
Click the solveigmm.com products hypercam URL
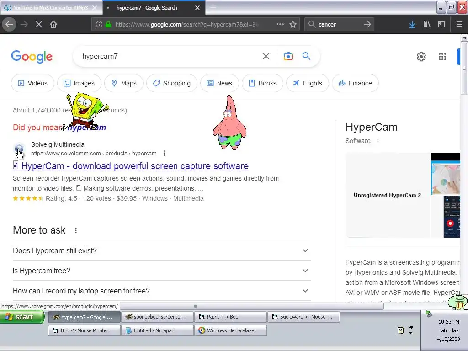click(94, 154)
